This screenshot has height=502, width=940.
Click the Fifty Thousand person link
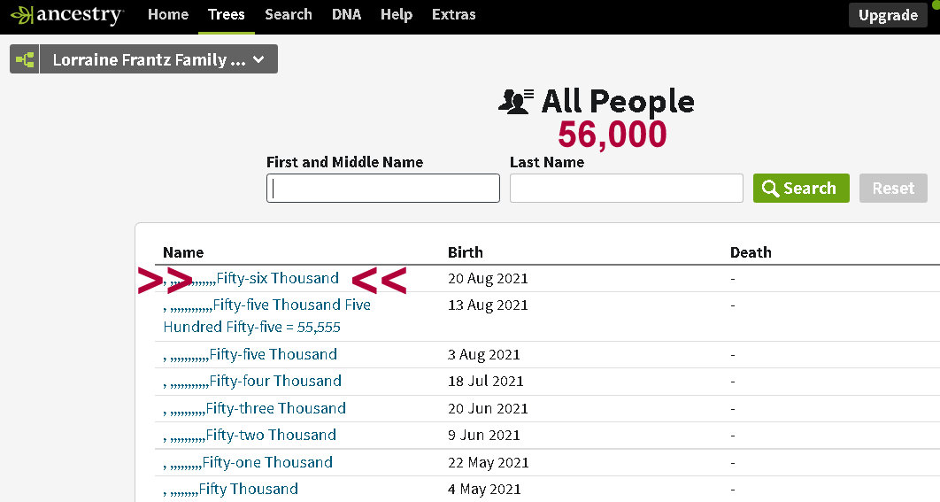tap(248, 490)
